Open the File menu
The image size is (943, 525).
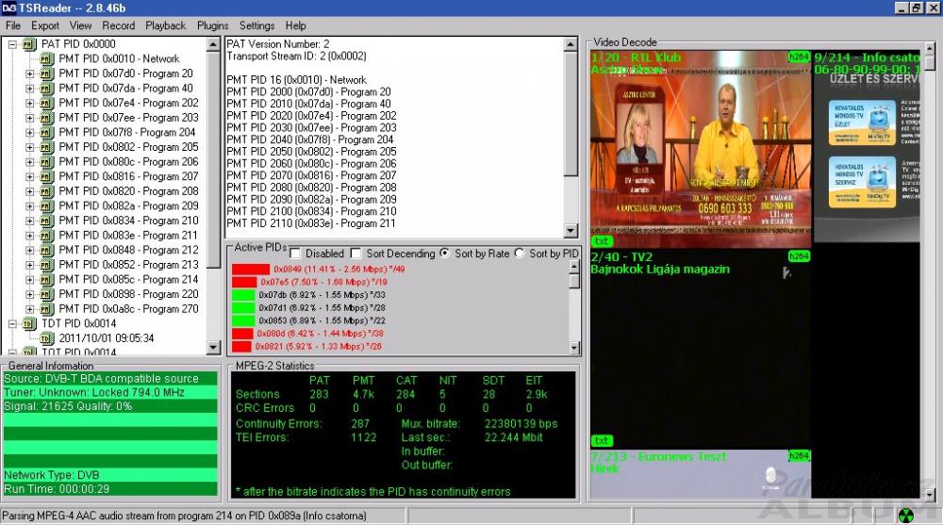(13, 25)
